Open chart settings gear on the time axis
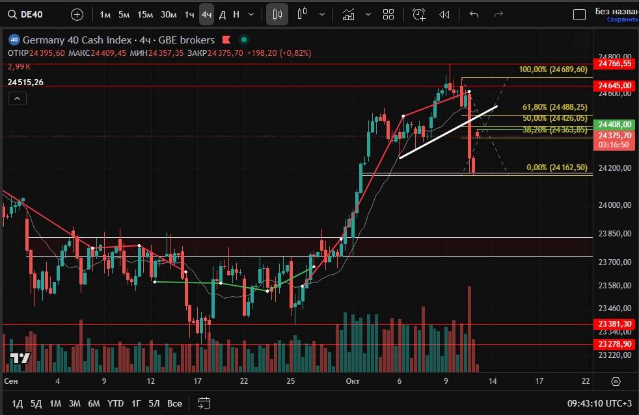This screenshot has width=639, height=415. click(x=616, y=381)
